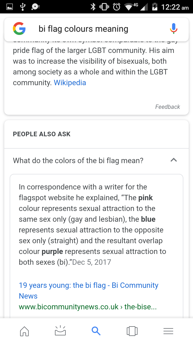Click the Feedback link
This screenshot has width=193, height=344.
point(168,107)
